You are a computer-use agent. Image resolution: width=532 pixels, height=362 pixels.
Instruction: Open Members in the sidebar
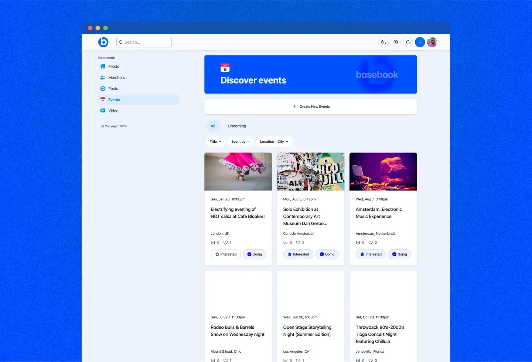[x=139, y=78]
